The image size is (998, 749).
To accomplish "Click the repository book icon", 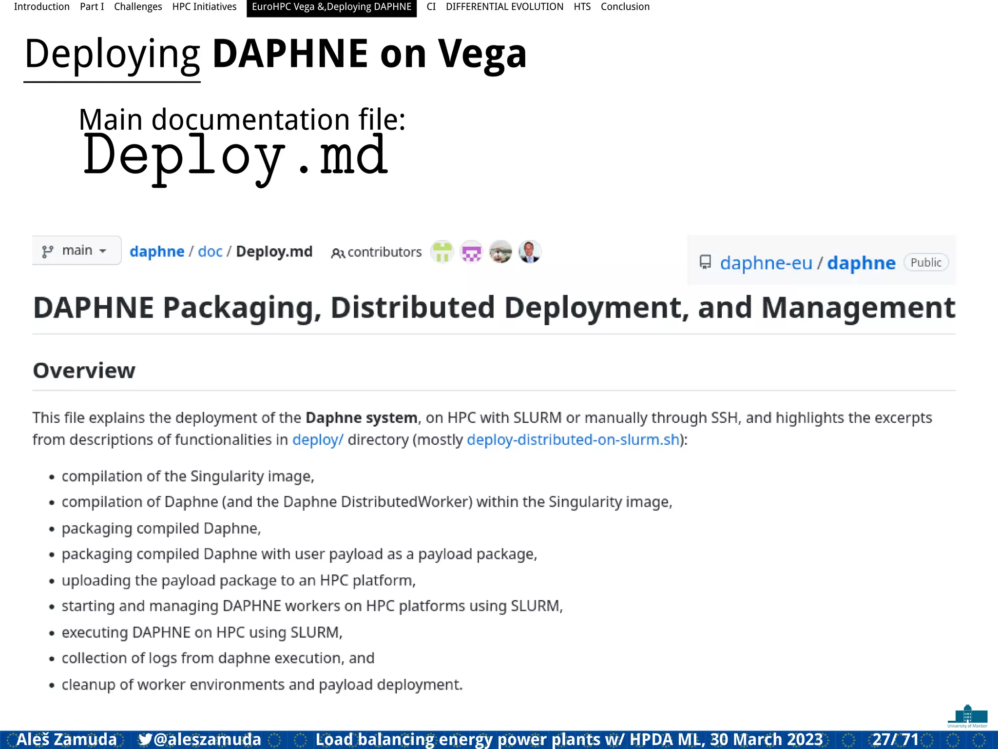I will (705, 262).
